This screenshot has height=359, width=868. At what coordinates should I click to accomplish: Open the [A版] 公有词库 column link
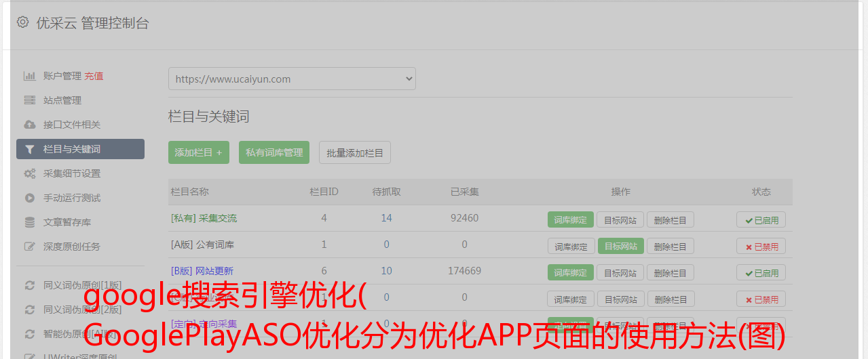coord(202,245)
